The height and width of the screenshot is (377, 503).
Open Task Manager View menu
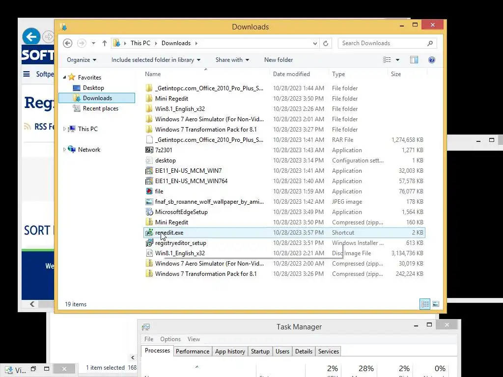pos(194,339)
